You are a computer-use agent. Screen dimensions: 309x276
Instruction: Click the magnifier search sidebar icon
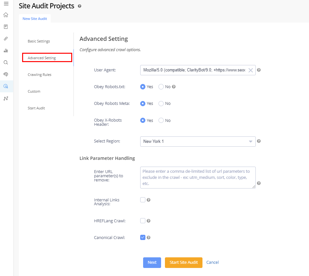click(x=6, y=62)
